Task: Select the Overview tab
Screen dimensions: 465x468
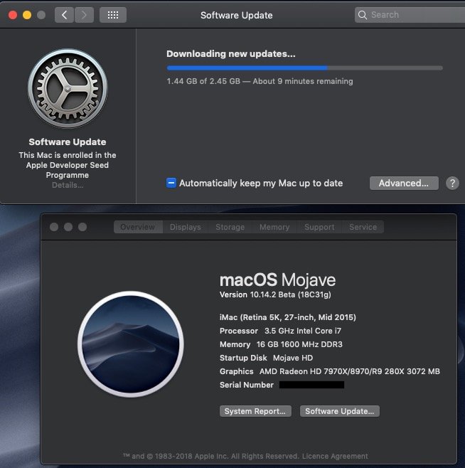Action: (138, 227)
